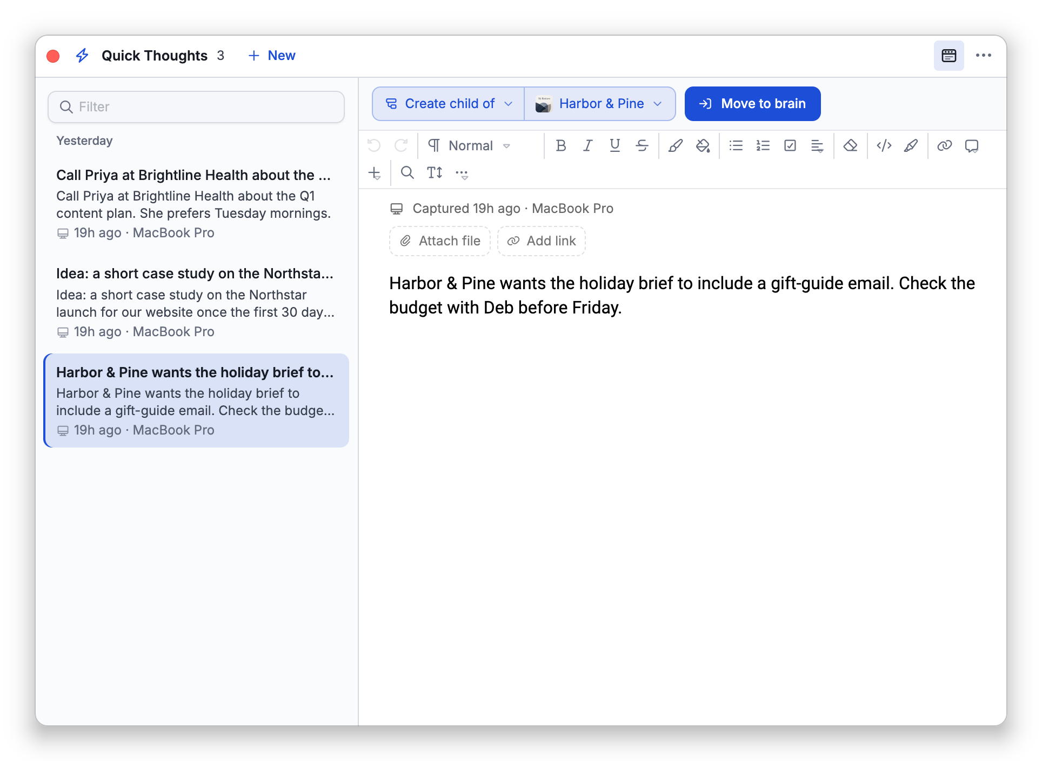1042x761 pixels.
Task: Expand the Create child of dropdown
Action: coord(449,104)
